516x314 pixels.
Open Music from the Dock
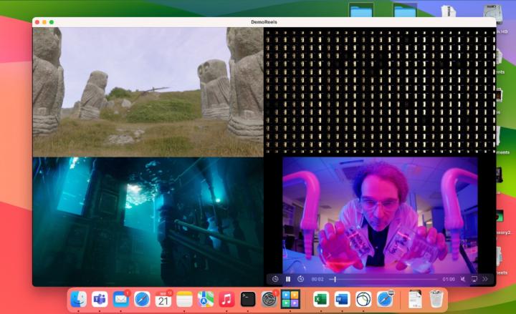(x=226, y=299)
